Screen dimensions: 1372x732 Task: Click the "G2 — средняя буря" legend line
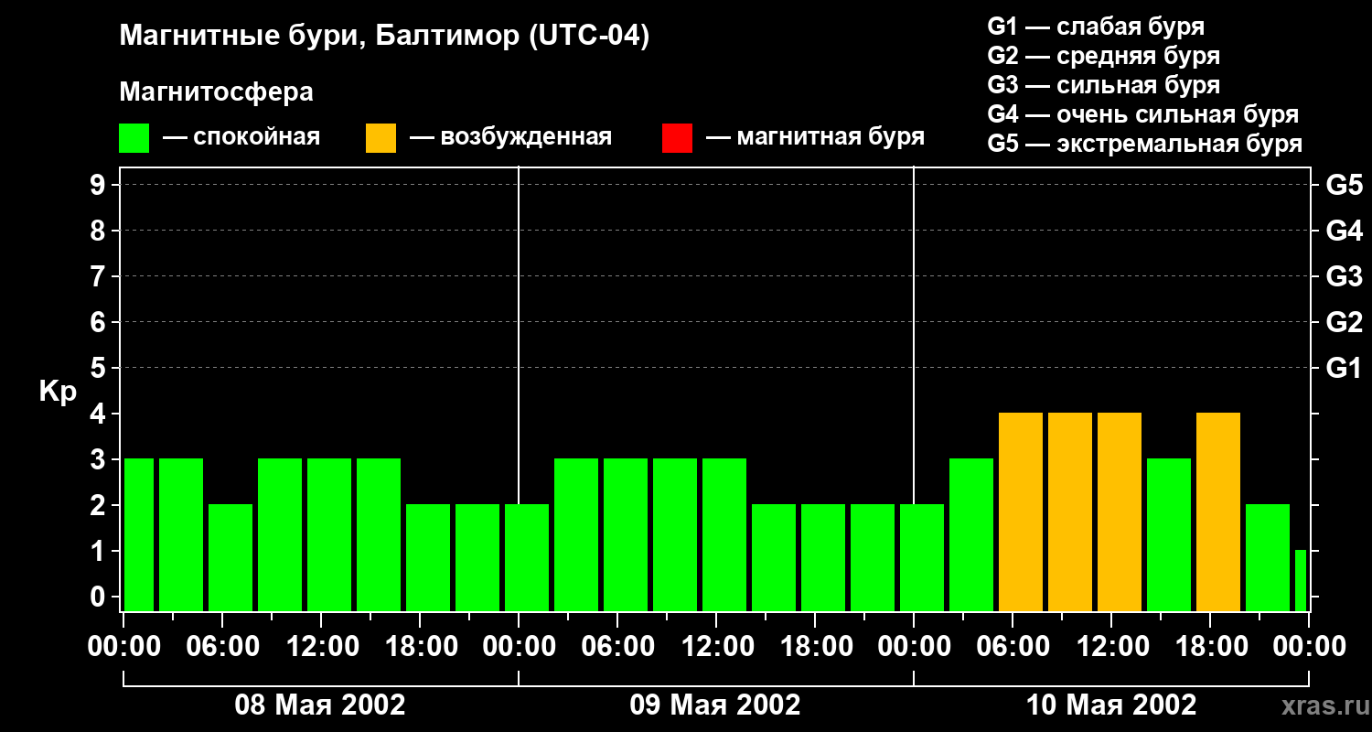(x=1103, y=56)
